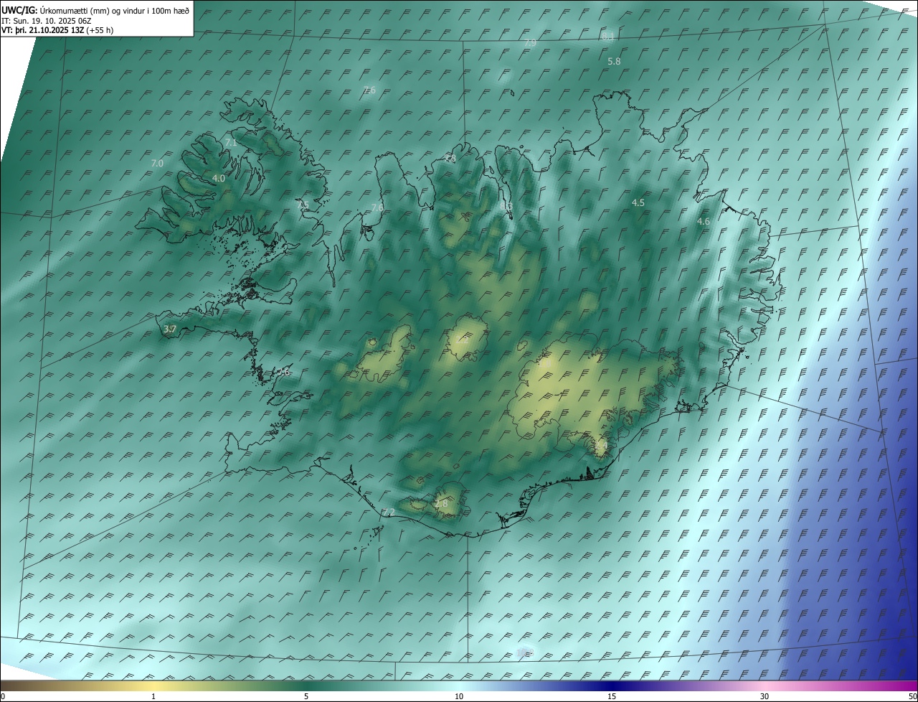Image resolution: width=918 pixels, height=702 pixels.
Task: Select the 2.4 value label
Action: (601, 446)
